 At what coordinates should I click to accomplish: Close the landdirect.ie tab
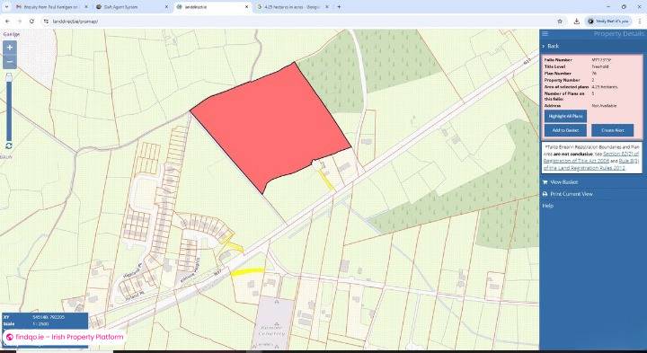click(x=247, y=7)
